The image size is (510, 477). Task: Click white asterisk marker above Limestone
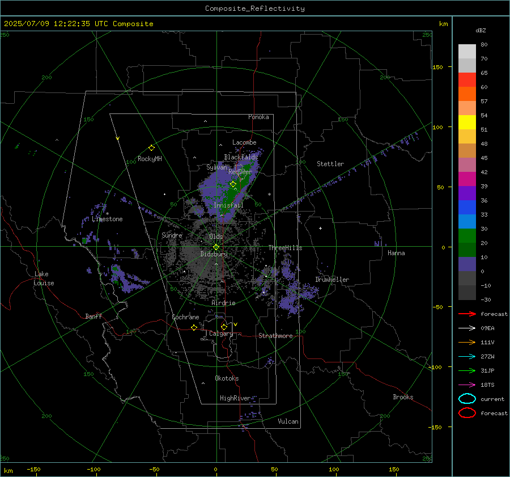pyautogui.click(x=107, y=214)
